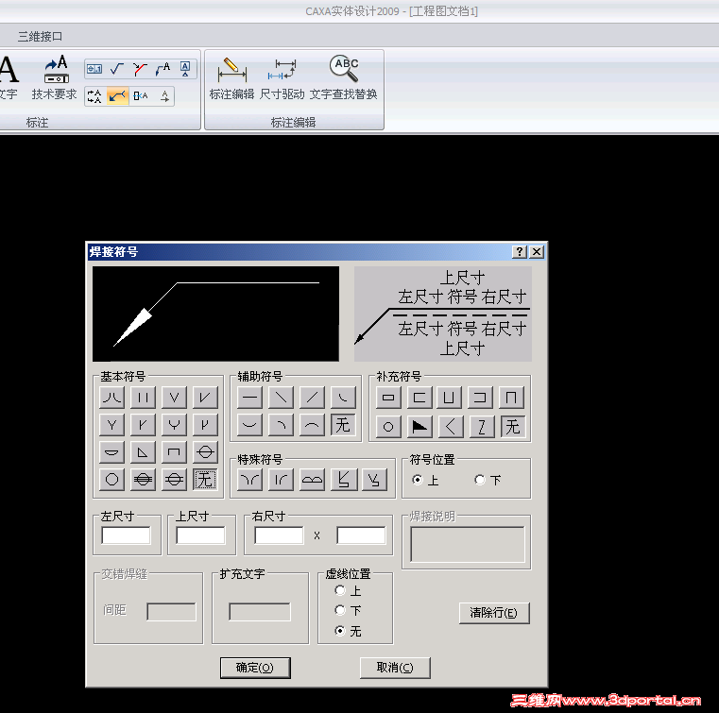
Task: Select 无 in 补充符号 group
Action: click(513, 427)
